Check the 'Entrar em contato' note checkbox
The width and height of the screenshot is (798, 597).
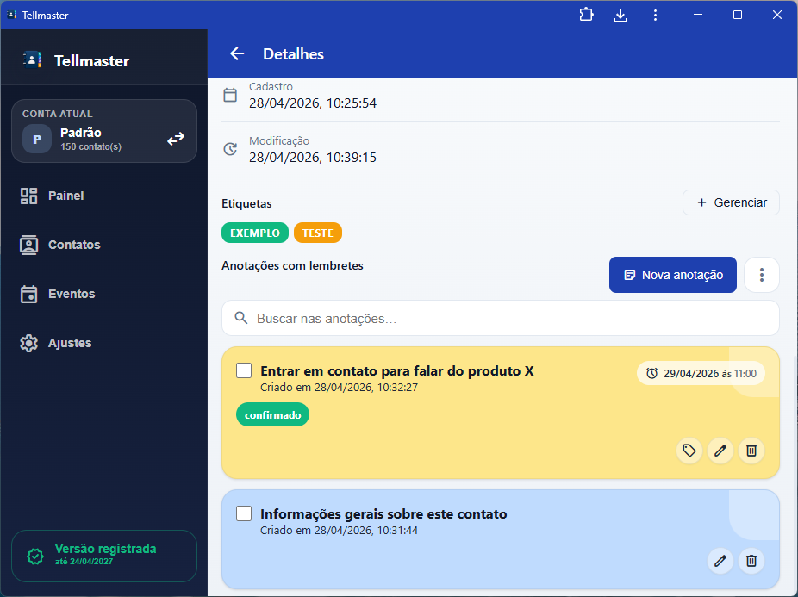tap(244, 370)
